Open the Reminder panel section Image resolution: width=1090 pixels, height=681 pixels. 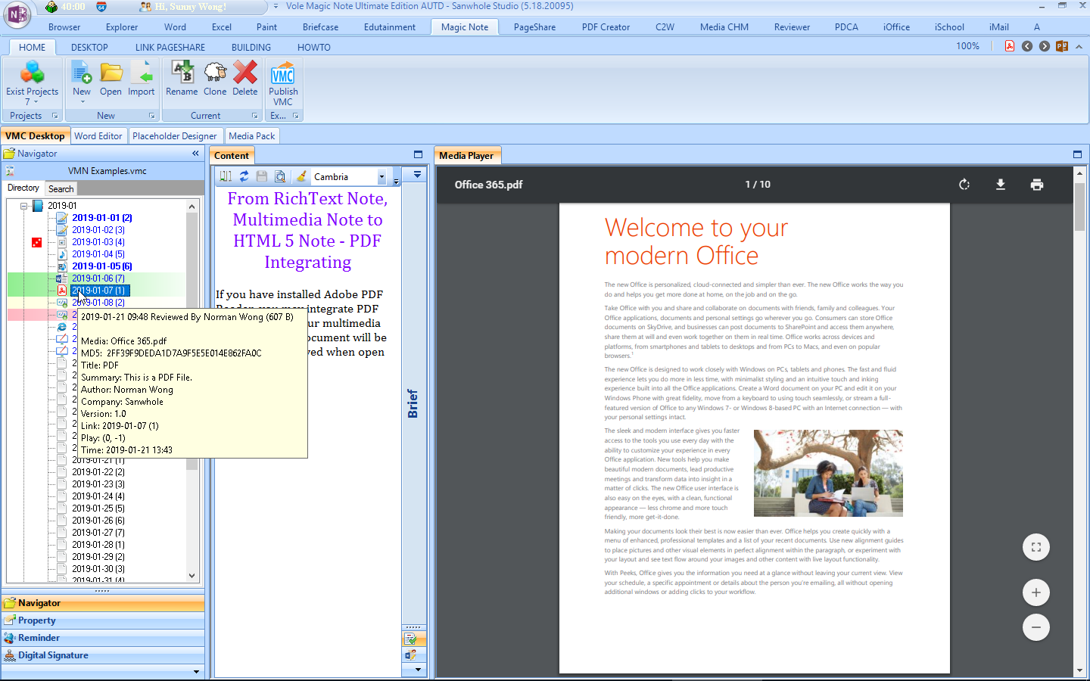click(103, 638)
